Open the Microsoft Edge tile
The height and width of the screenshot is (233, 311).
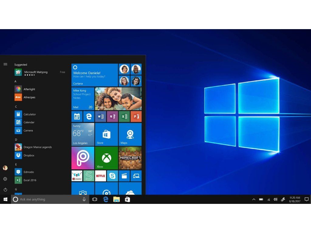point(89,116)
